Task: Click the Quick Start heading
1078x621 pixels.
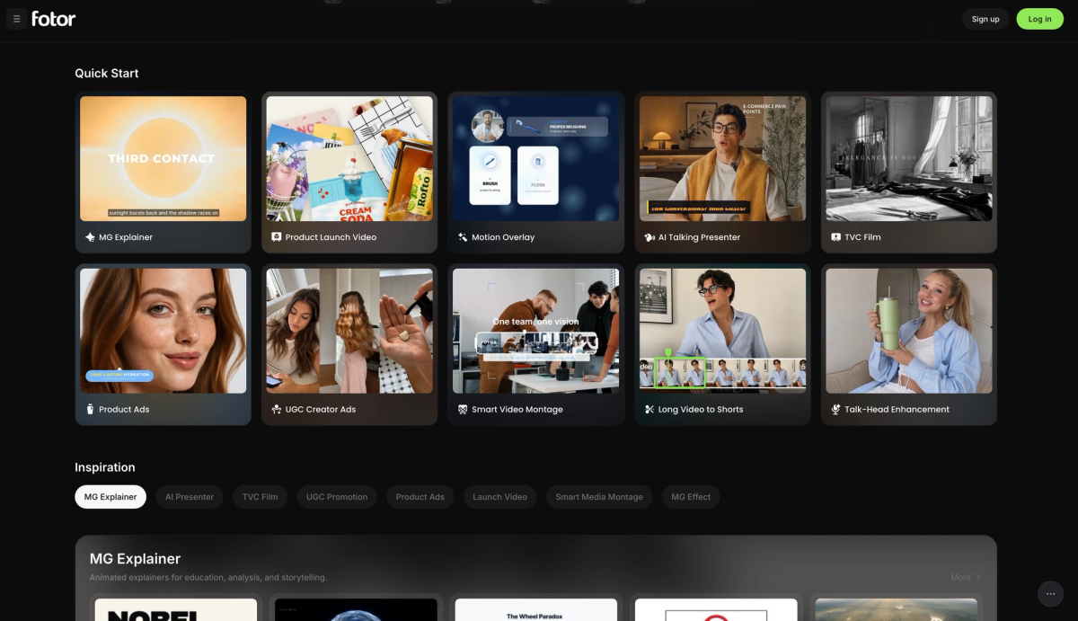Action: click(107, 73)
